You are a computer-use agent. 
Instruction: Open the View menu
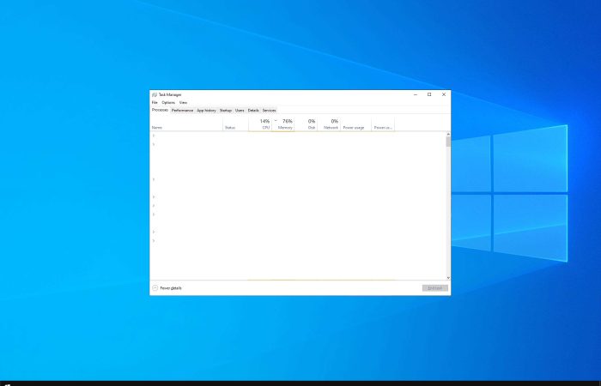click(x=183, y=103)
